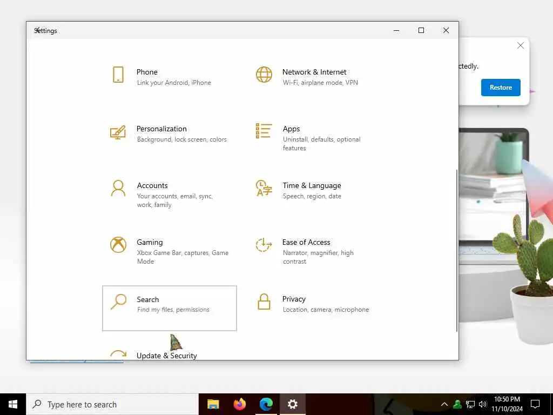
Task: Dismiss the Edge restore popup
Action: click(521, 45)
